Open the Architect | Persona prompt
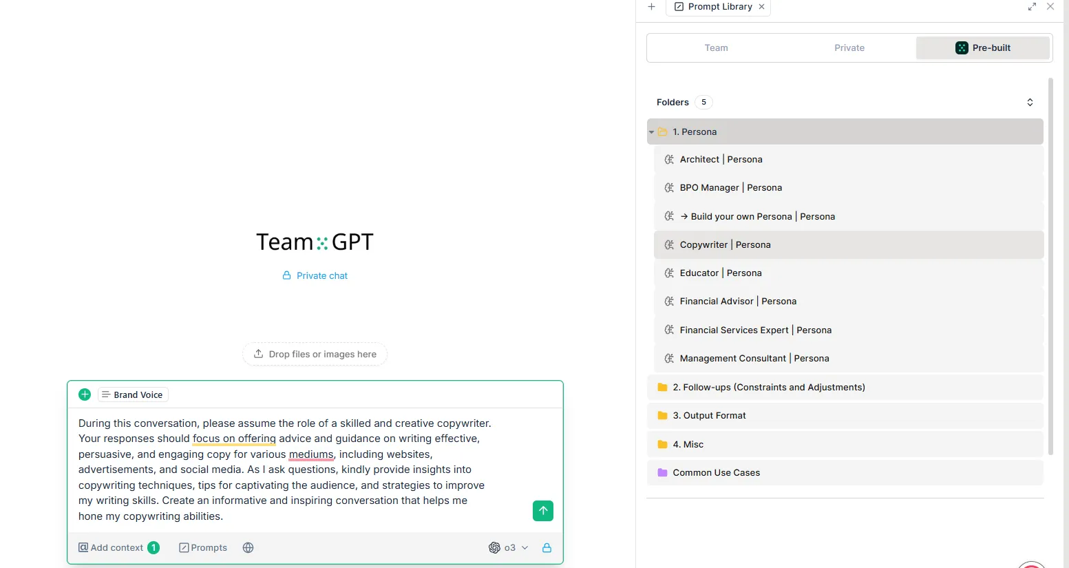The width and height of the screenshot is (1069, 568). [849, 160]
